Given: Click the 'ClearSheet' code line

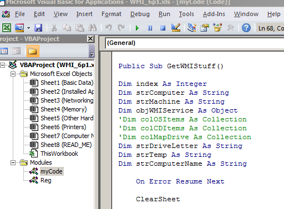Looking at the screenshot, I should (158, 199).
